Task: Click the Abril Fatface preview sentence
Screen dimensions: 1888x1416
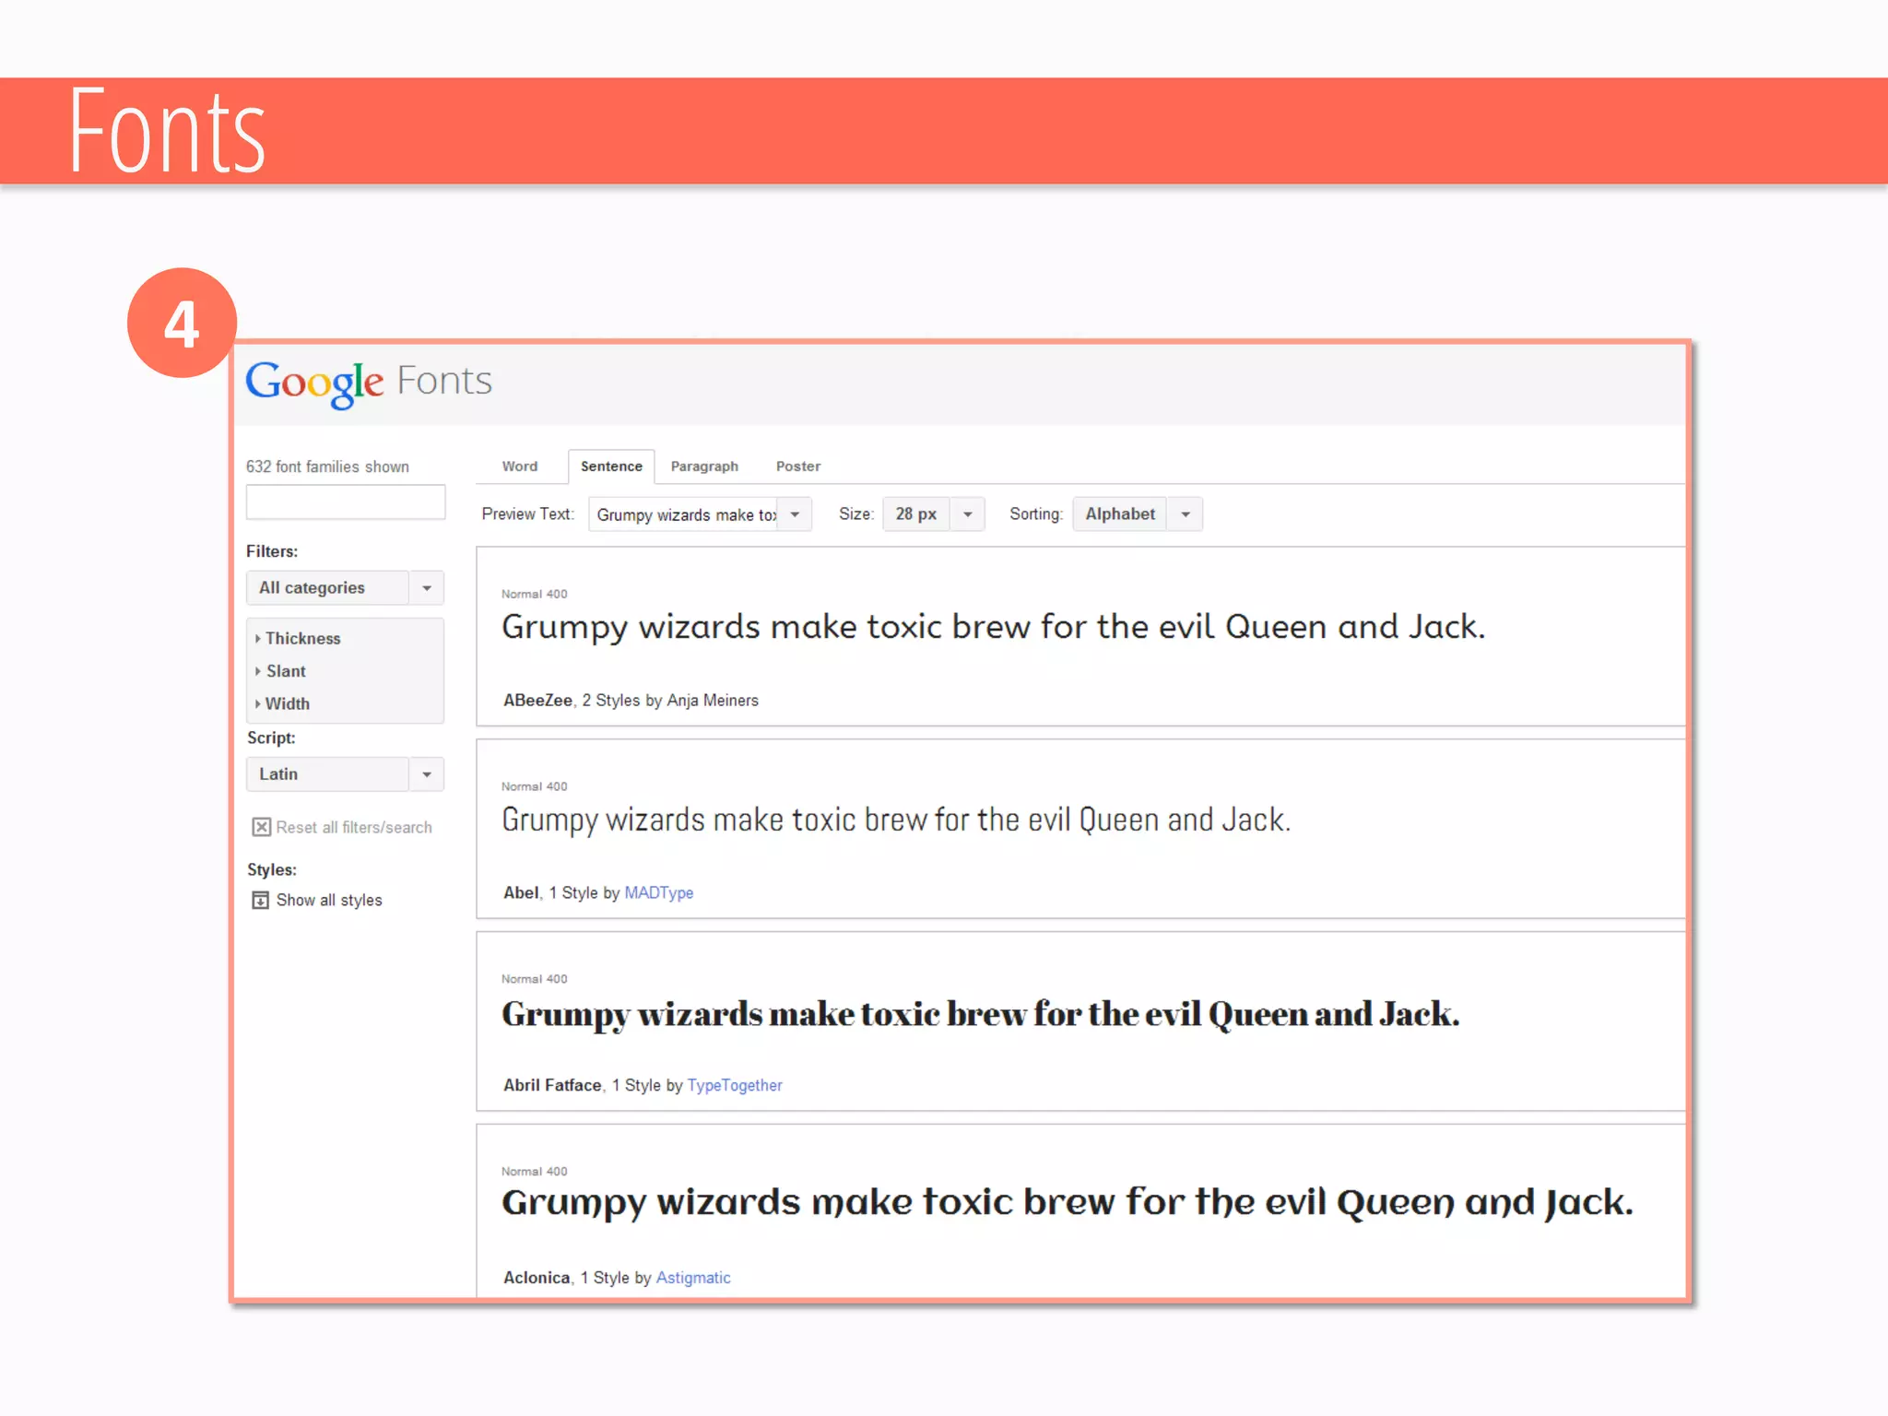Action: coord(981,1014)
